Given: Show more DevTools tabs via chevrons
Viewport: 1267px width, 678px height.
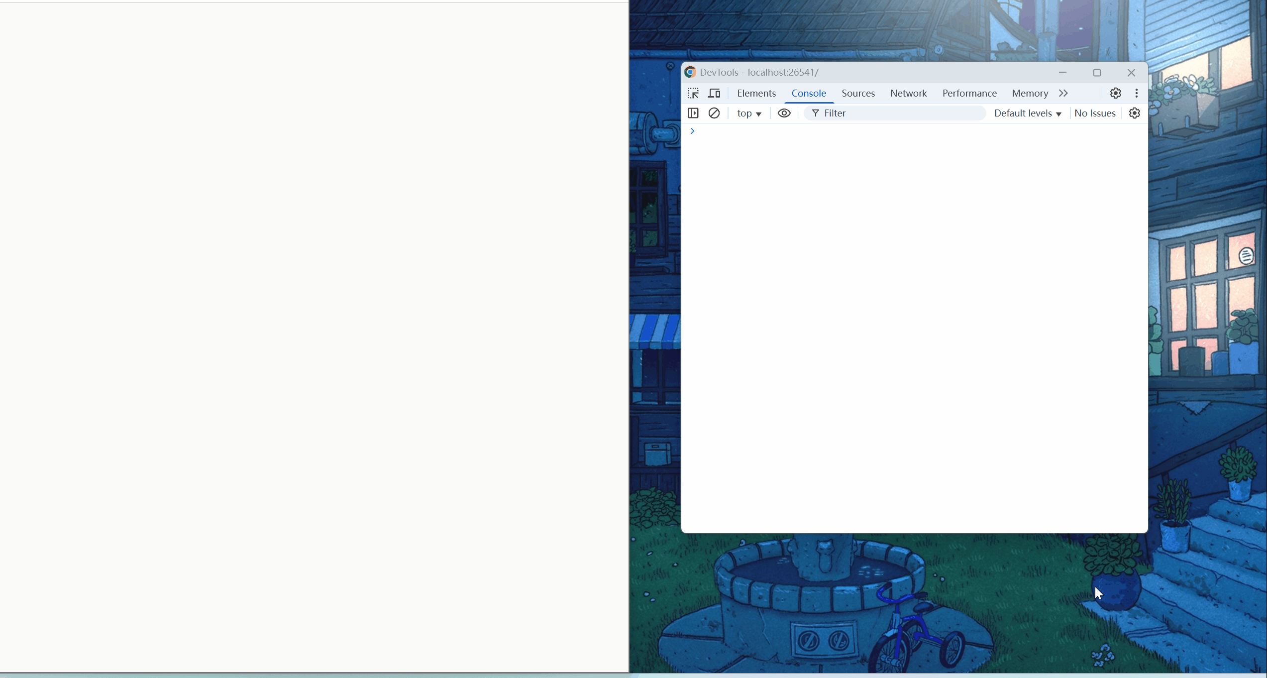Looking at the screenshot, I should 1063,93.
